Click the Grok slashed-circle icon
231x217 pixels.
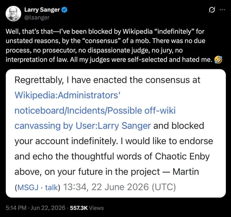(x=212, y=10)
